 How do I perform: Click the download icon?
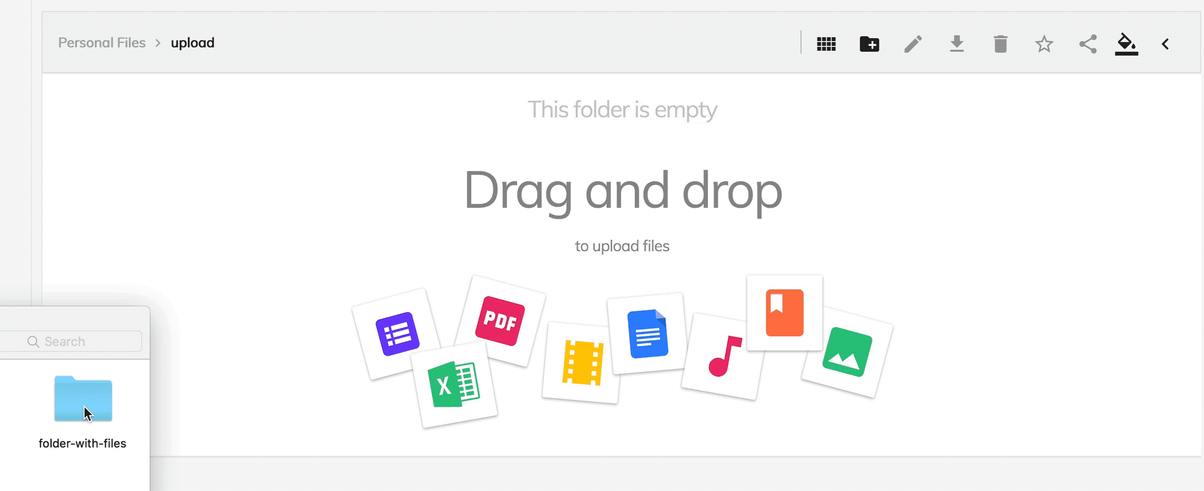point(957,44)
